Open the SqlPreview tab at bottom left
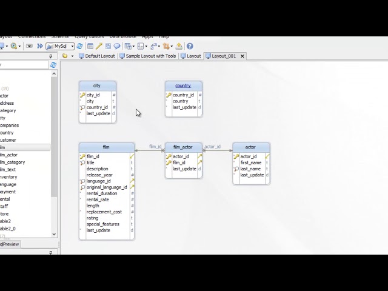This screenshot has height=291, width=388. 10,244
